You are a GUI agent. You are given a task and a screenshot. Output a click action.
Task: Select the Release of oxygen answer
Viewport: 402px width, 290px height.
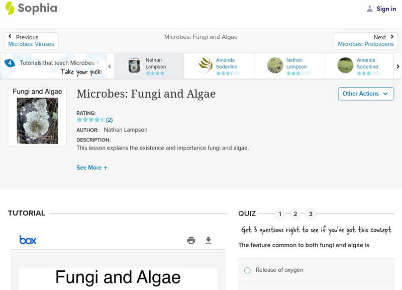pyautogui.click(x=247, y=270)
